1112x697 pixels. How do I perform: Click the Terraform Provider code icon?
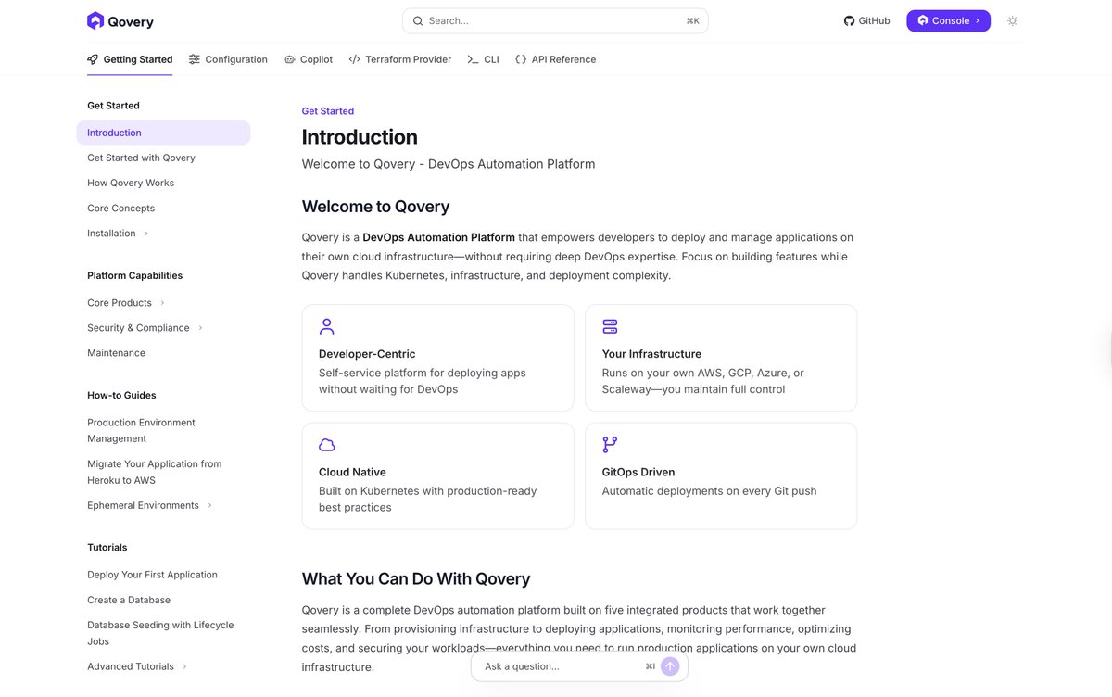click(x=355, y=59)
